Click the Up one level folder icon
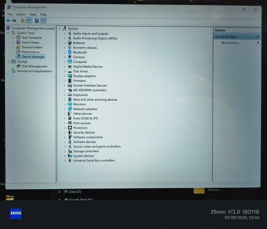Screen dimensions: 267x229 point(23,21)
